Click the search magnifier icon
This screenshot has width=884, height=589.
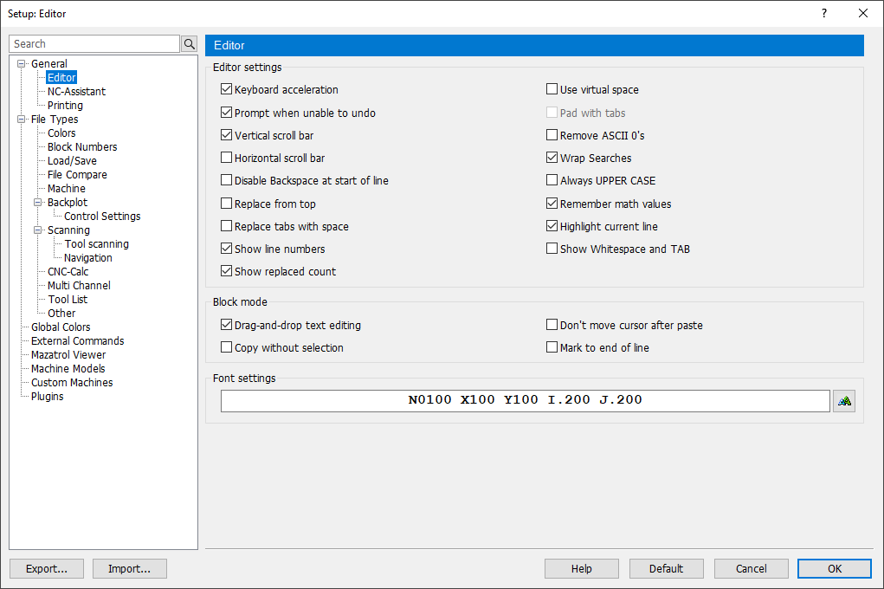[x=189, y=43]
